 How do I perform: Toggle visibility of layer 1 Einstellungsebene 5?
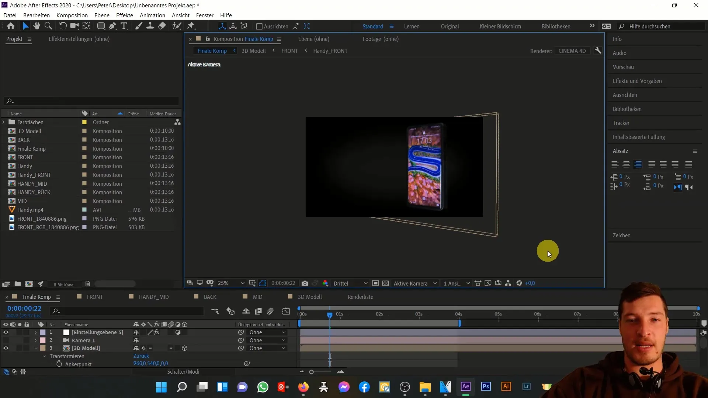[6, 332]
